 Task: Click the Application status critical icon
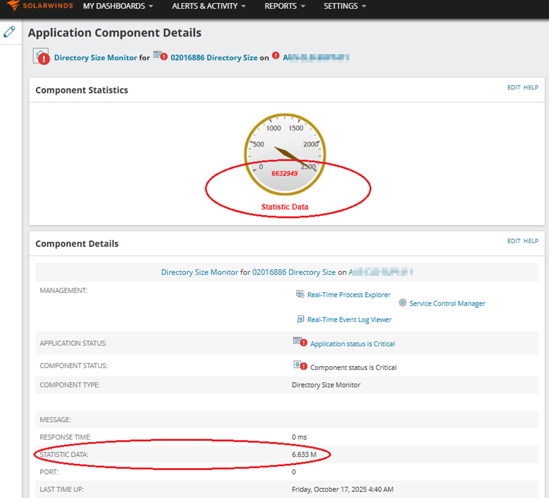(300, 342)
